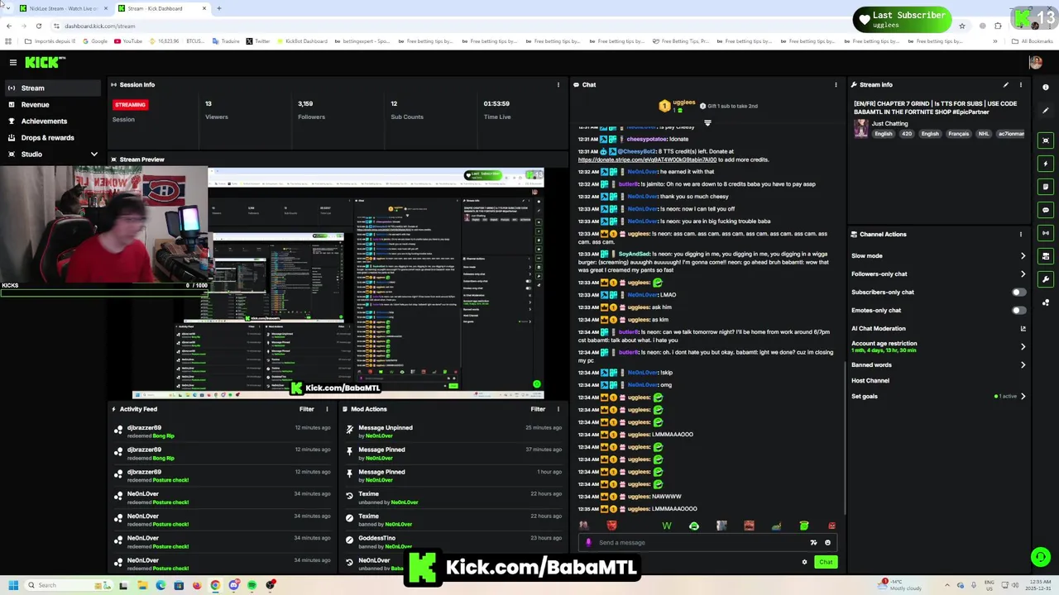Expand Account age restriction settings
1059x595 pixels.
tap(1023, 346)
